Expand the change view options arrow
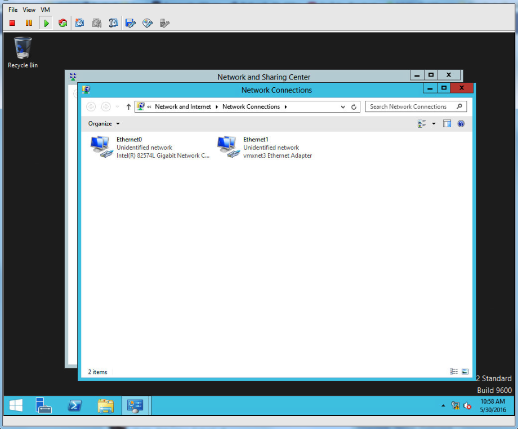The height and width of the screenshot is (429, 518). click(x=434, y=124)
